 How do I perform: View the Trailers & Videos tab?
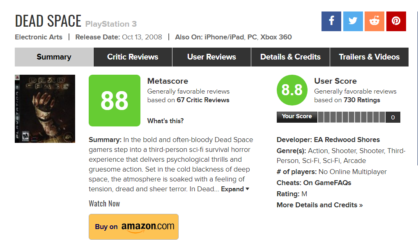coord(369,57)
